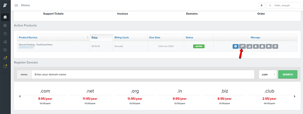Click the 8.95/year .biz price

coord(224,99)
